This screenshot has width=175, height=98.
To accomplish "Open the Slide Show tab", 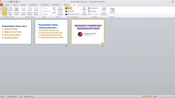I will pos(56,5).
